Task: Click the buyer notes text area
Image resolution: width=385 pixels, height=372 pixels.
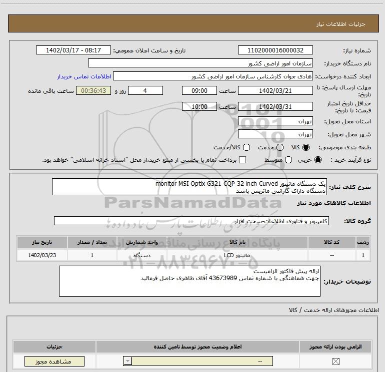Action: coord(189,281)
